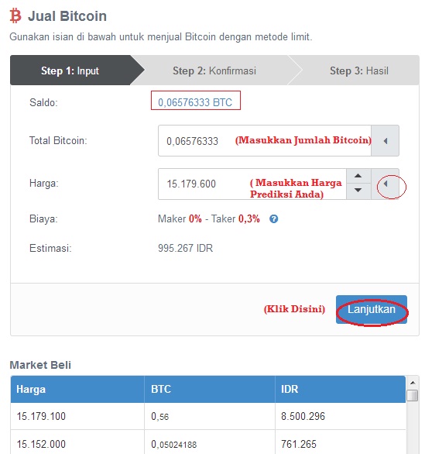Click the Market Beli scrollbar thumb
Screen dimensions: 425x454
pos(413,396)
